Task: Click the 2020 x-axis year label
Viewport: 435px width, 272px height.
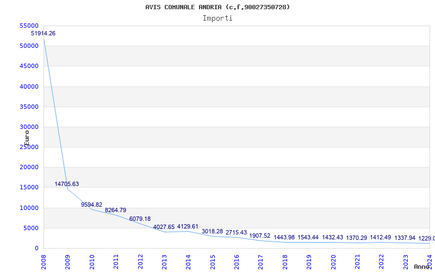Action: pyautogui.click(x=333, y=262)
